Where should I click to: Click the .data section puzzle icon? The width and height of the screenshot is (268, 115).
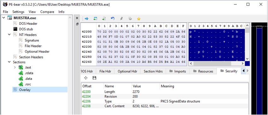coord(21,79)
